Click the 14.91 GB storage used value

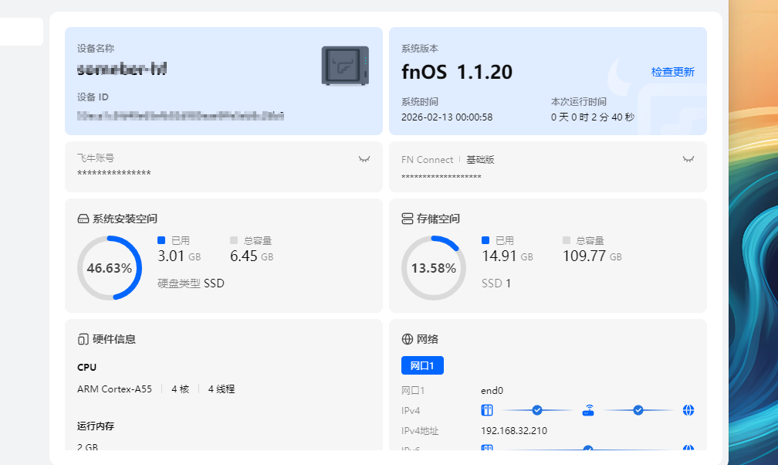(507, 256)
